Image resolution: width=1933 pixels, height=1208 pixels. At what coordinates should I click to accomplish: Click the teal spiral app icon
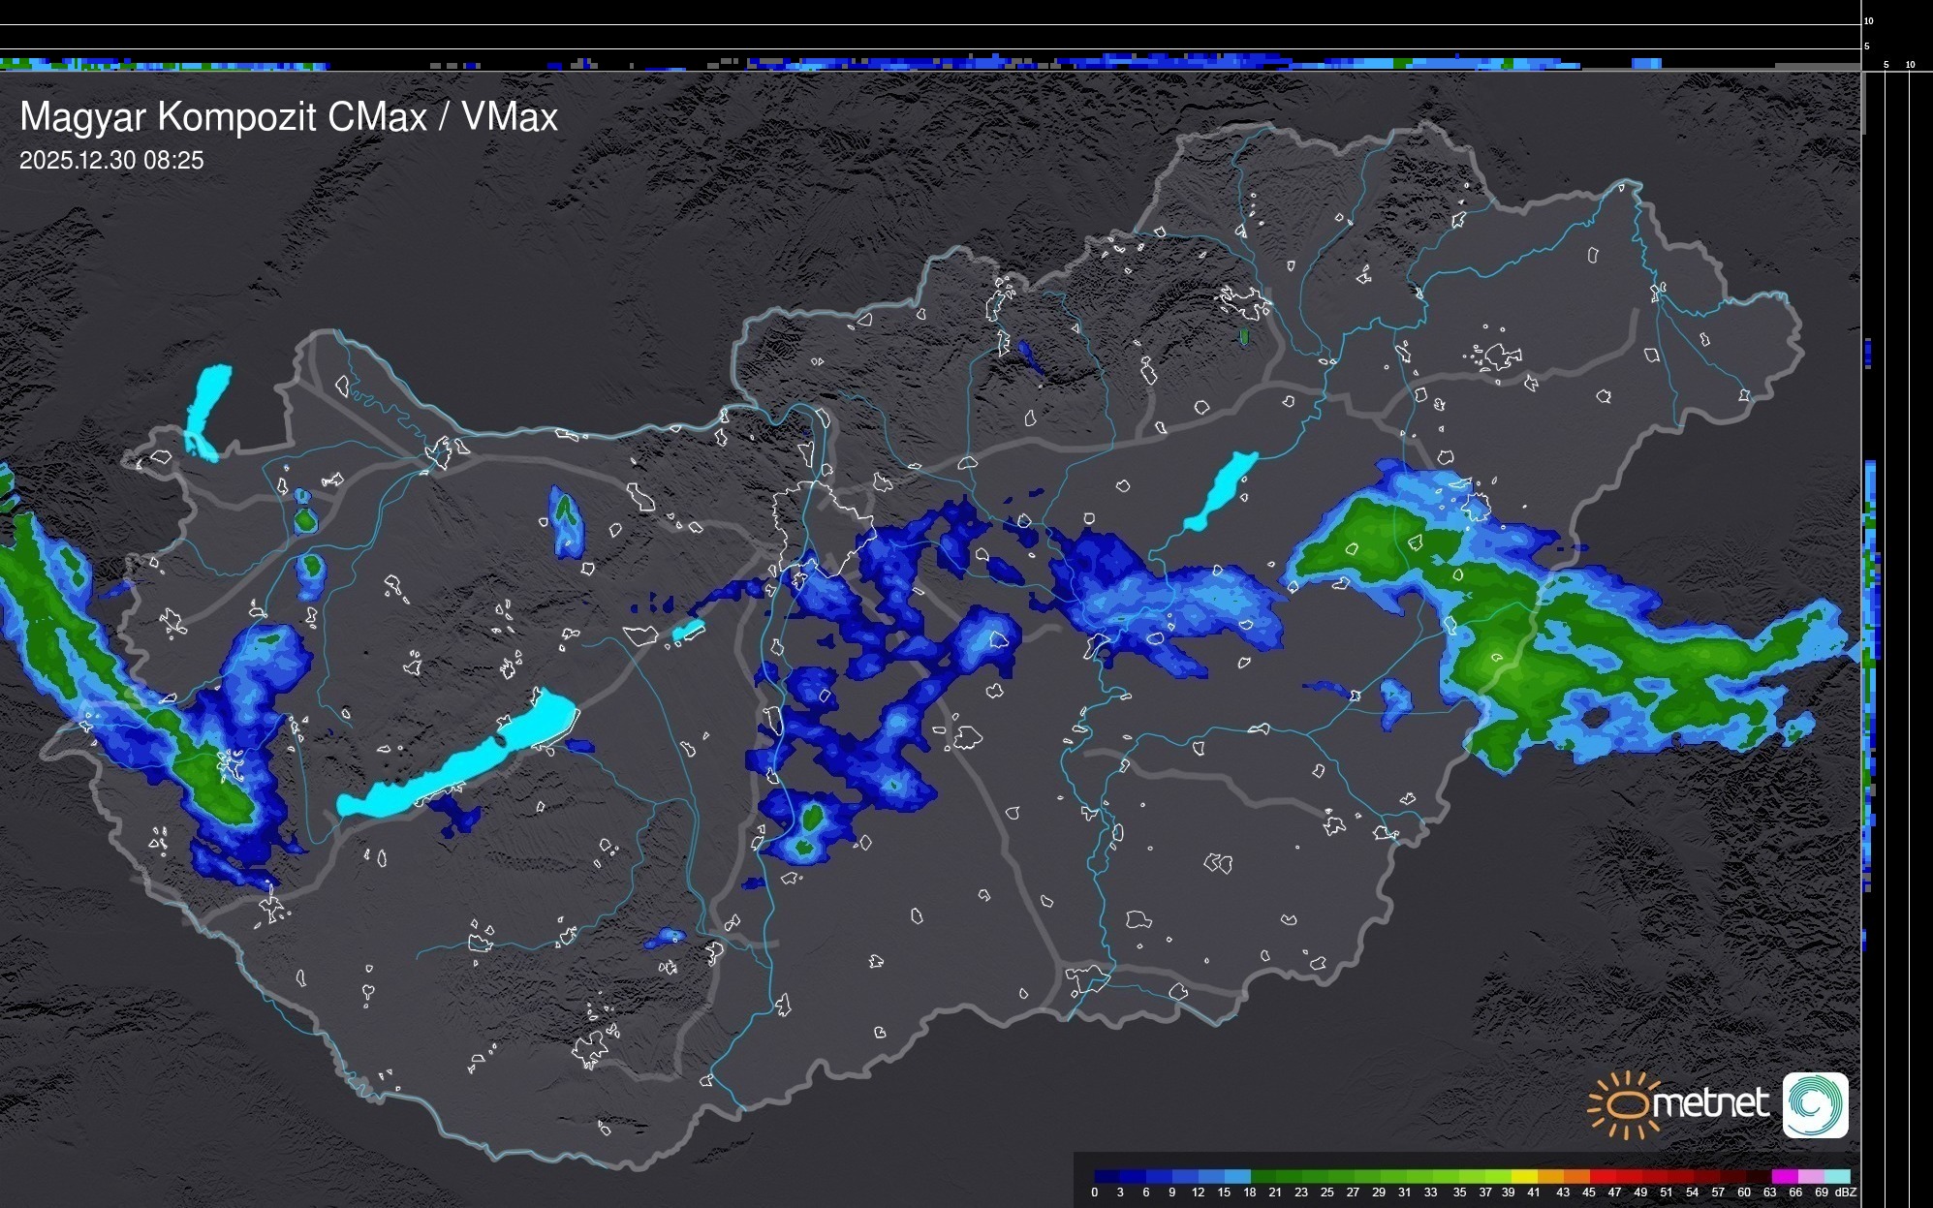[1815, 1104]
